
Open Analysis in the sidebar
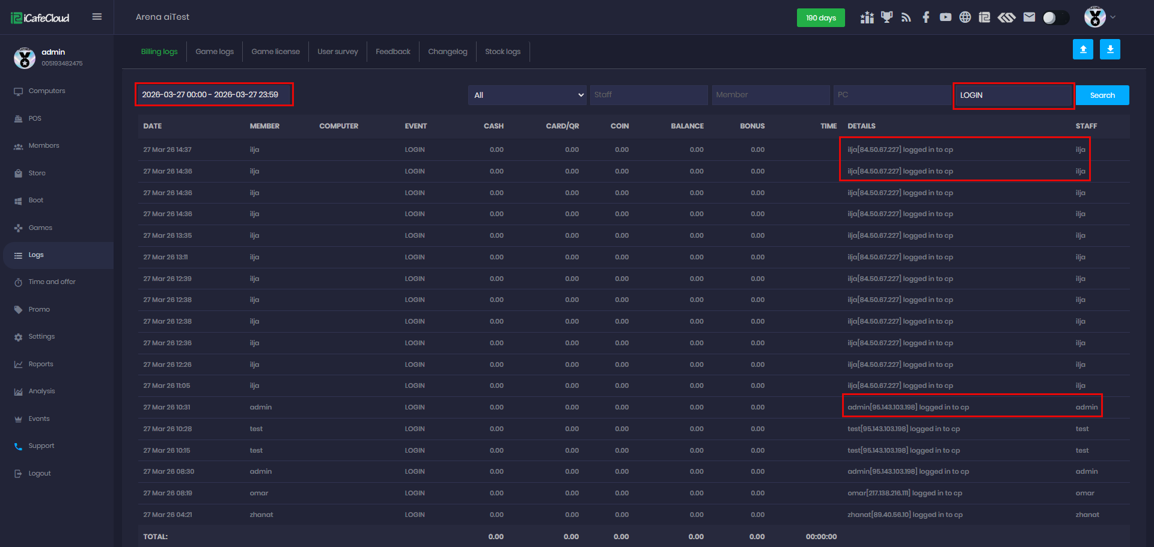41,391
